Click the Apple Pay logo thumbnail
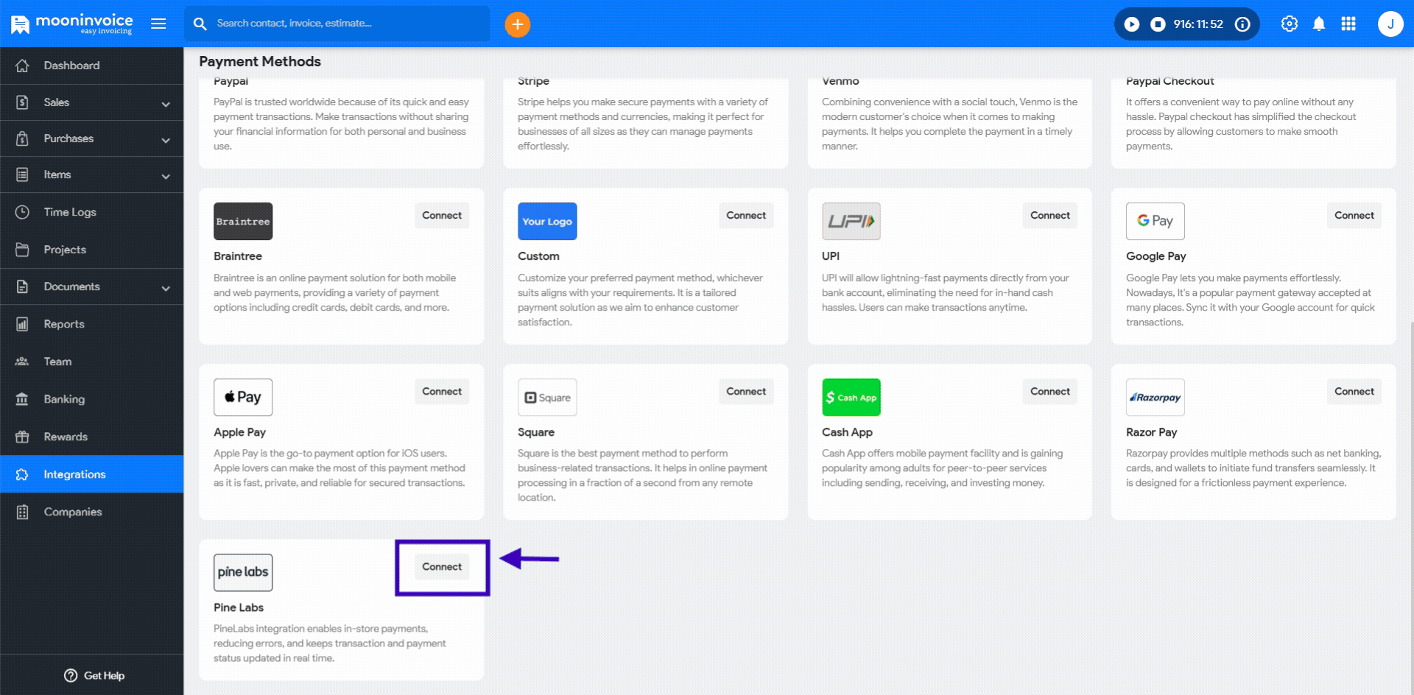1414x695 pixels. [x=243, y=398]
